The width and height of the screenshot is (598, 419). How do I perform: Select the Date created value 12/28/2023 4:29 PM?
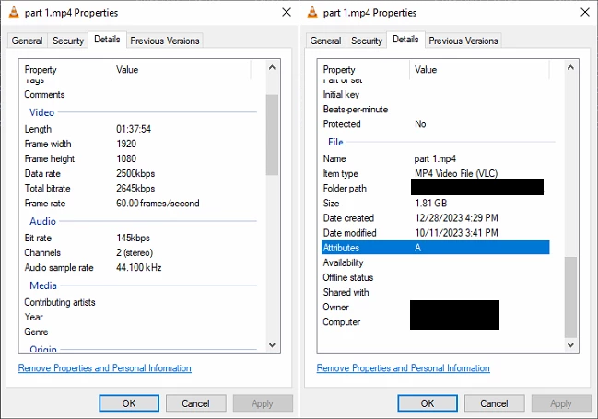pos(456,218)
